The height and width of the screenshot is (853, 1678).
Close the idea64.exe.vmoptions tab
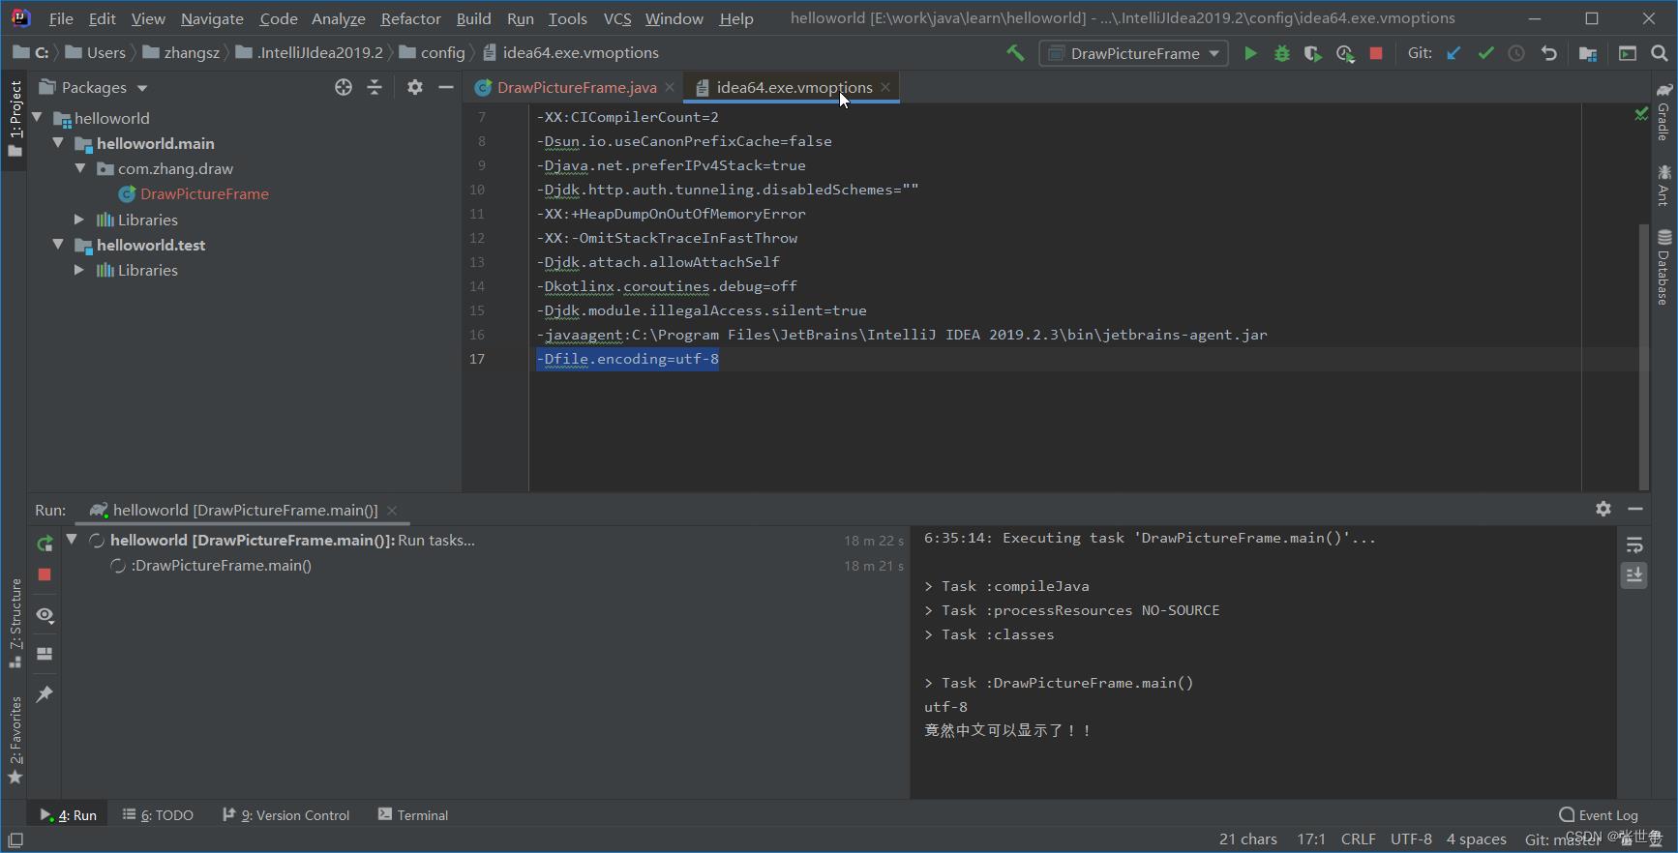coord(885,87)
